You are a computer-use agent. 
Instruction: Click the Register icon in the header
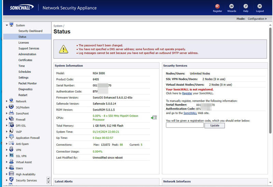(217, 6)
